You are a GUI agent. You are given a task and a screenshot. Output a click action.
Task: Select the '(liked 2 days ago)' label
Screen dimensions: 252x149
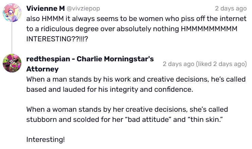coord(221,64)
